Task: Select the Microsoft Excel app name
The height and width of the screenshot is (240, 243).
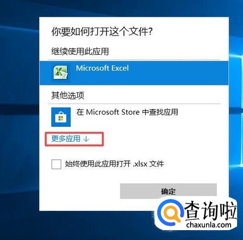Action: click(102, 68)
